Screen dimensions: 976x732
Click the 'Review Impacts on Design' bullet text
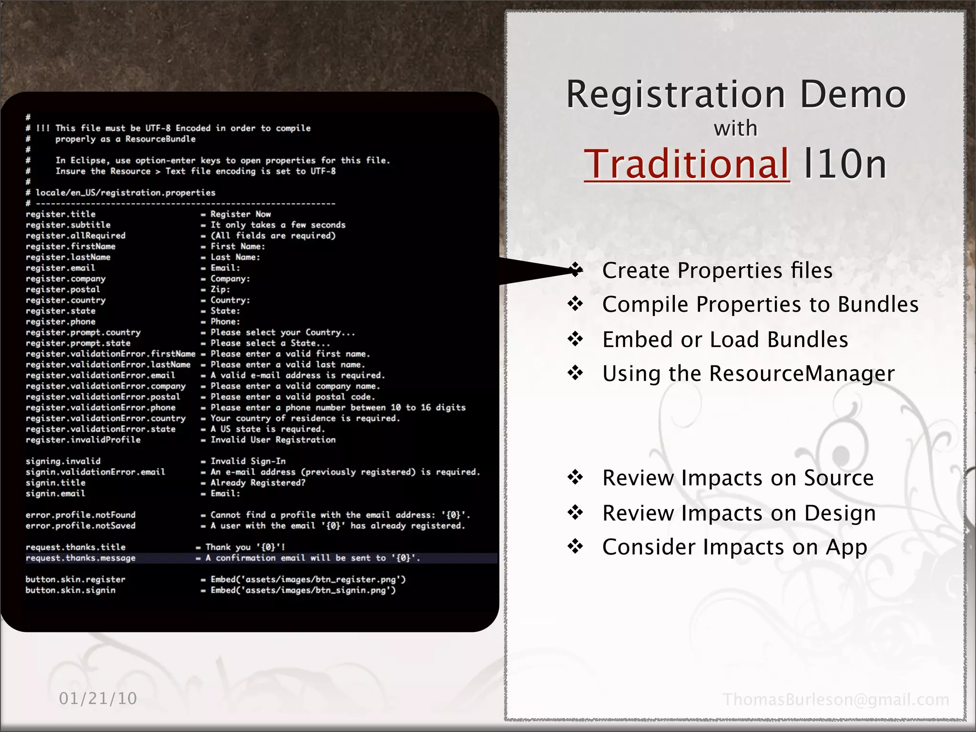739,513
